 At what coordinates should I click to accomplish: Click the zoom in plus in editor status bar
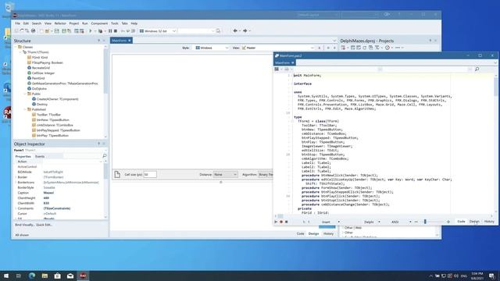pos(448,222)
